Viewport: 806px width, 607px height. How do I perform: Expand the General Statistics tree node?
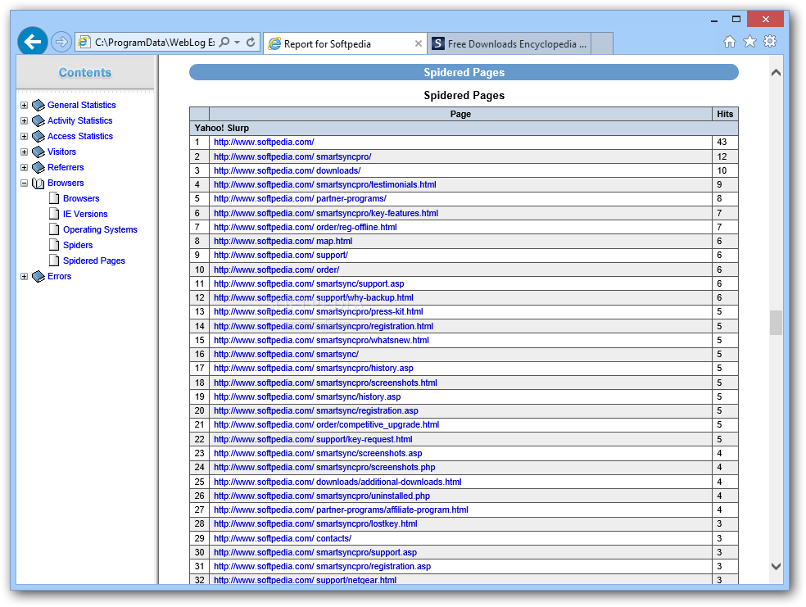coord(24,106)
